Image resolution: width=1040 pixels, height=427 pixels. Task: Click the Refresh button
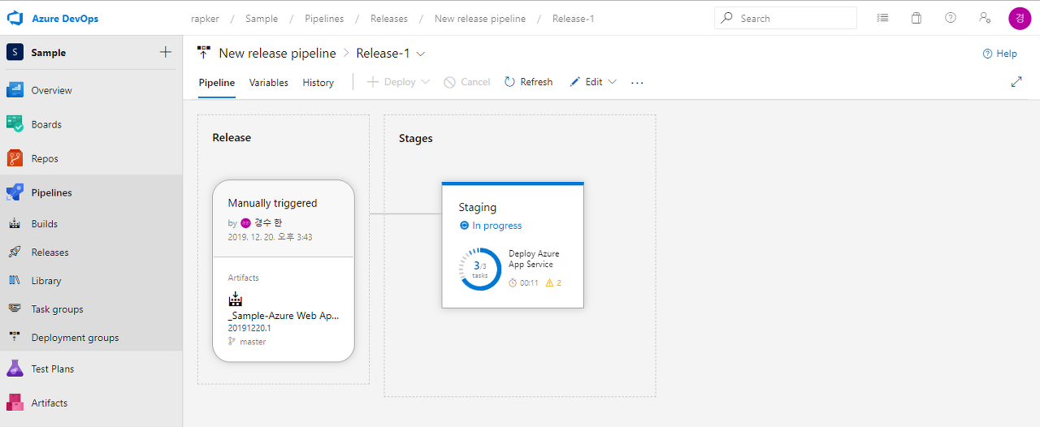tap(528, 82)
